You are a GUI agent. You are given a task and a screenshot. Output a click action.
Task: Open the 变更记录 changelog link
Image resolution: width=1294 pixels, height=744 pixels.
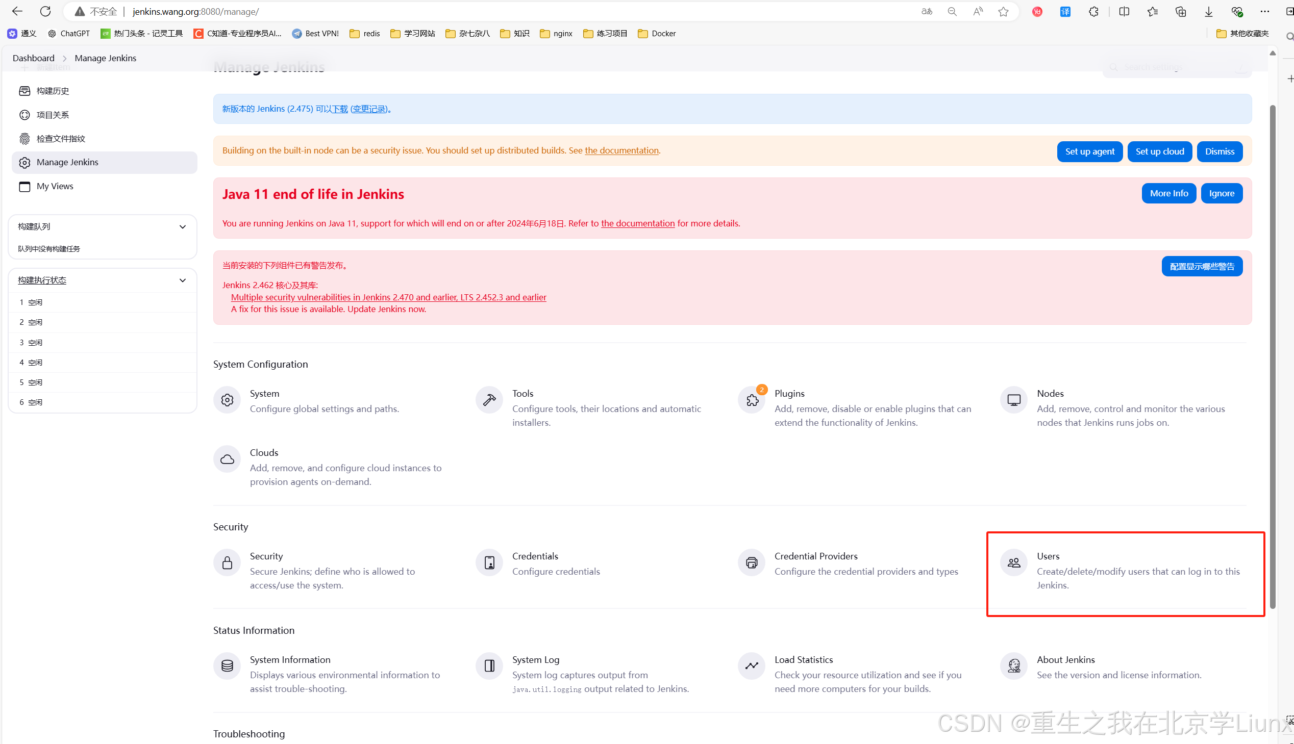point(368,109)
